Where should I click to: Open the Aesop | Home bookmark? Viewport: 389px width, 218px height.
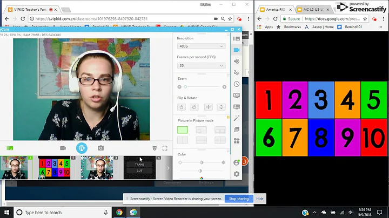coord(319,27)
